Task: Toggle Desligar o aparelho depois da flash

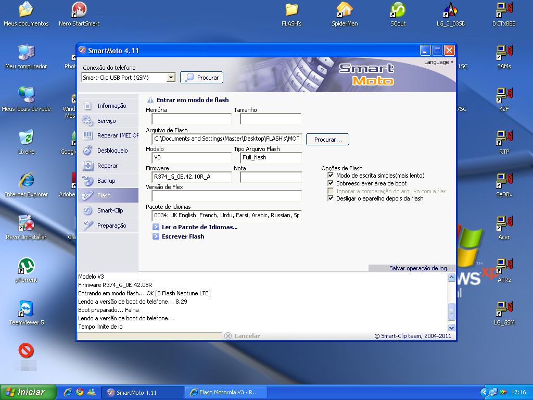Action: pos(331,198)
